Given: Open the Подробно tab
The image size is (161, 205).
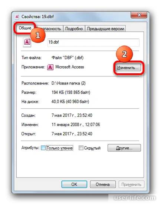Looking at the screenshot, I should pyautogui.click(x=74, y=29).
